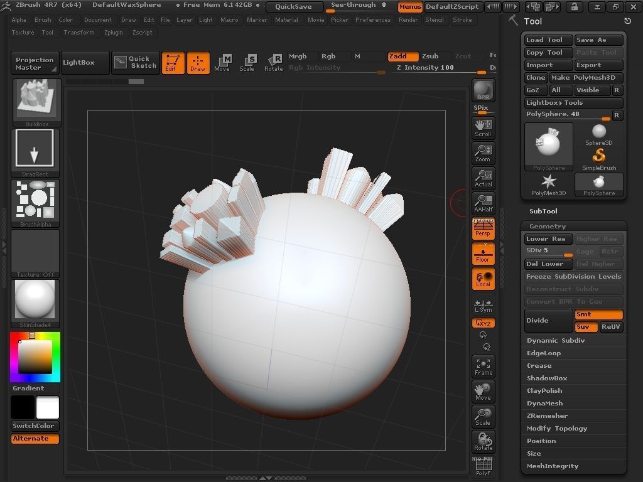Viewport: 643px width, 482px height.
Task: Toggle Zadd sculpt mode
Action: coord(403,56)
